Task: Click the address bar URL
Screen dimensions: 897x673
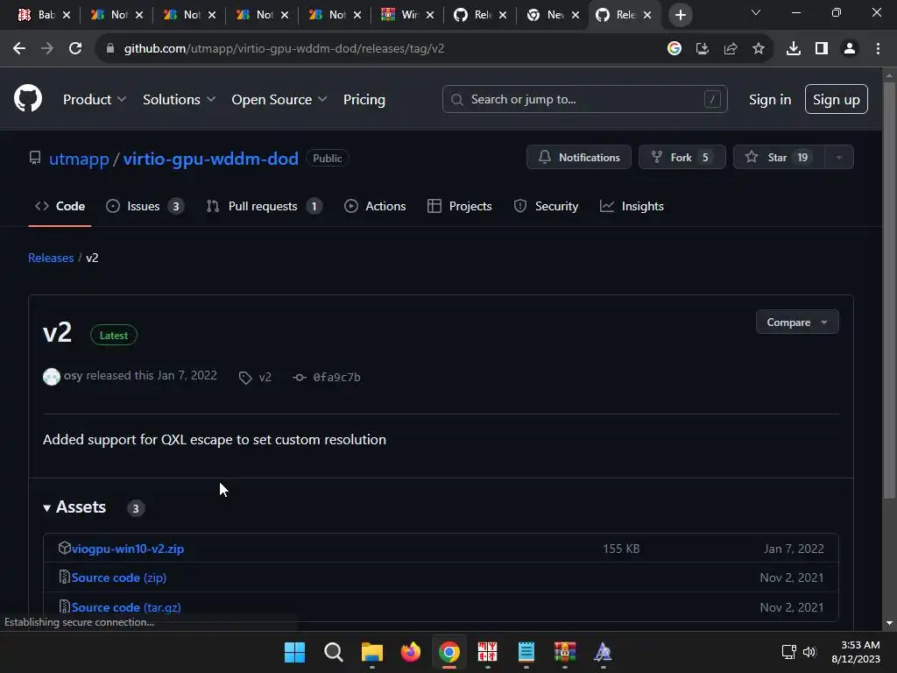Action: click(x=284, y=49)
